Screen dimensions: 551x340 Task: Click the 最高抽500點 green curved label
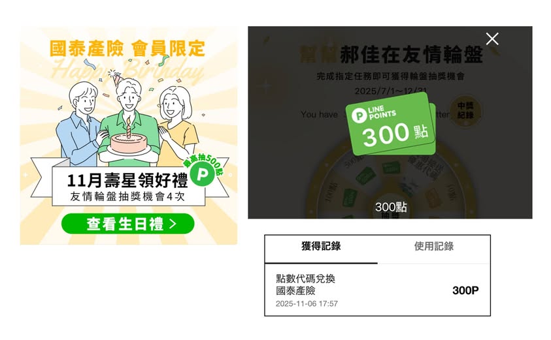pos(204,163)
